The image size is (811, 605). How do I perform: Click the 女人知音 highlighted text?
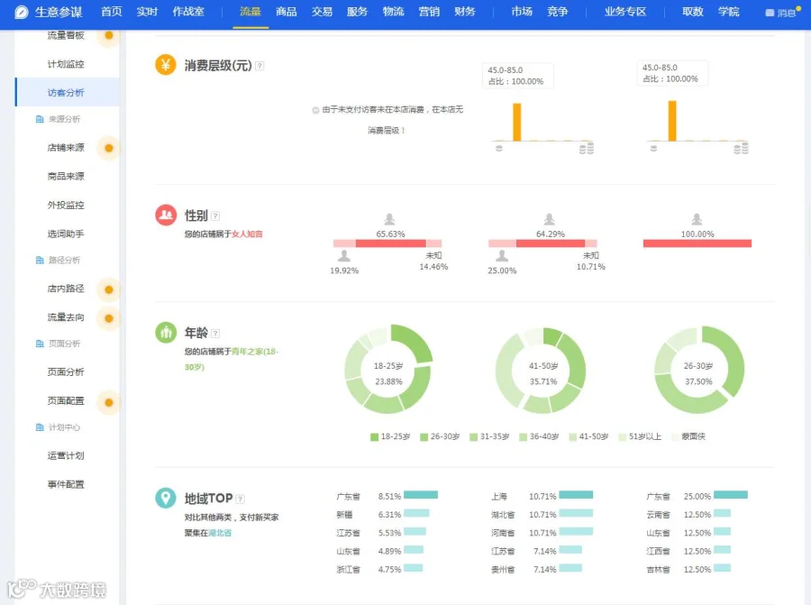pyautogui.click(x=247, y=234)
